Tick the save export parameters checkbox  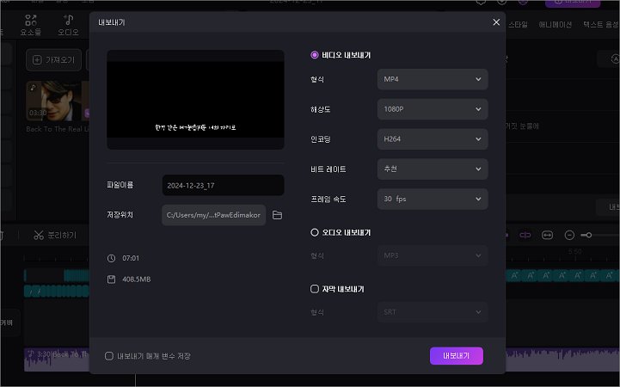109,356
